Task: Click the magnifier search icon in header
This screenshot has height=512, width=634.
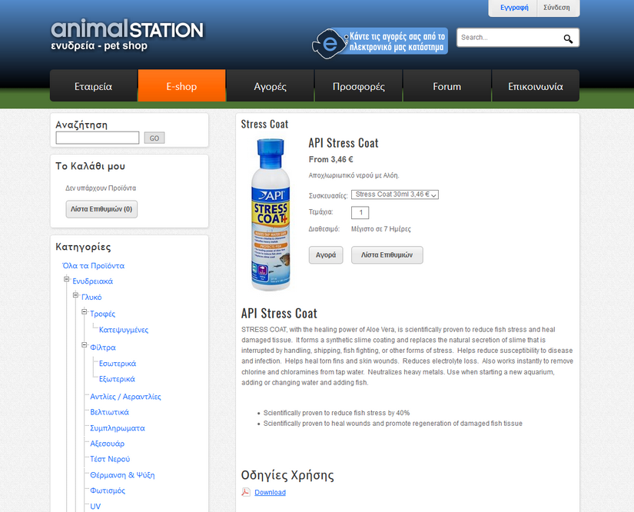Action: [568, 38]
